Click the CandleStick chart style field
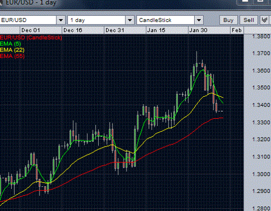The height and width of the screenshot is (211, 271). click(165, 20)
